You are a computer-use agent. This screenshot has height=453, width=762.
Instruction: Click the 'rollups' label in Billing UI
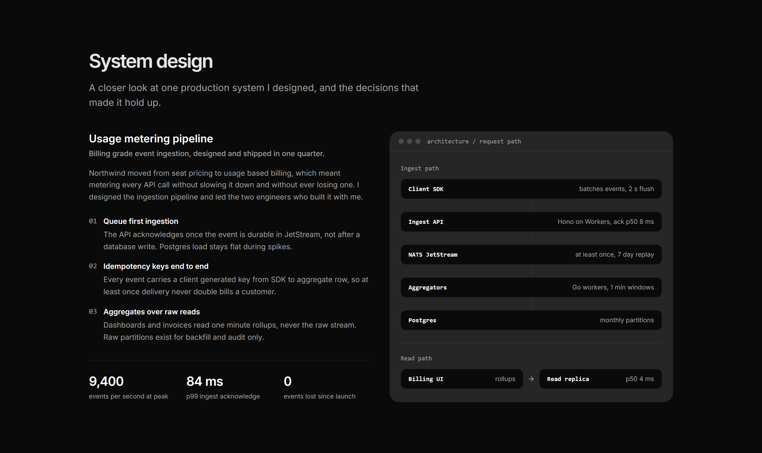(505, 379)
